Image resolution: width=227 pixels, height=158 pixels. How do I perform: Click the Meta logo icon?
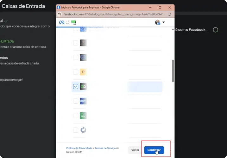tap(62, 22)
